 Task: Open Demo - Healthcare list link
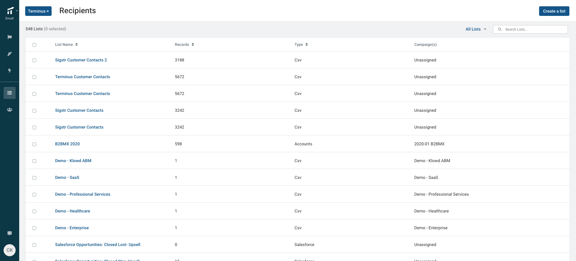coord(73,211)
